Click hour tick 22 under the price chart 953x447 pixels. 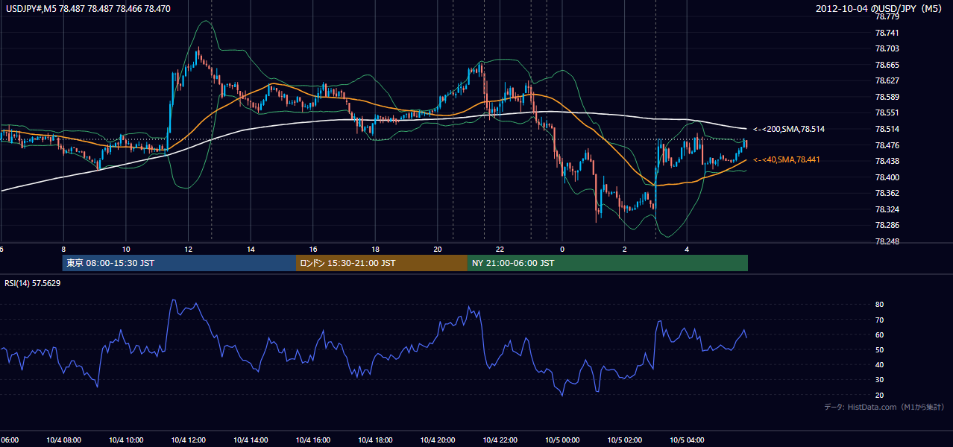tap(500, 249)
